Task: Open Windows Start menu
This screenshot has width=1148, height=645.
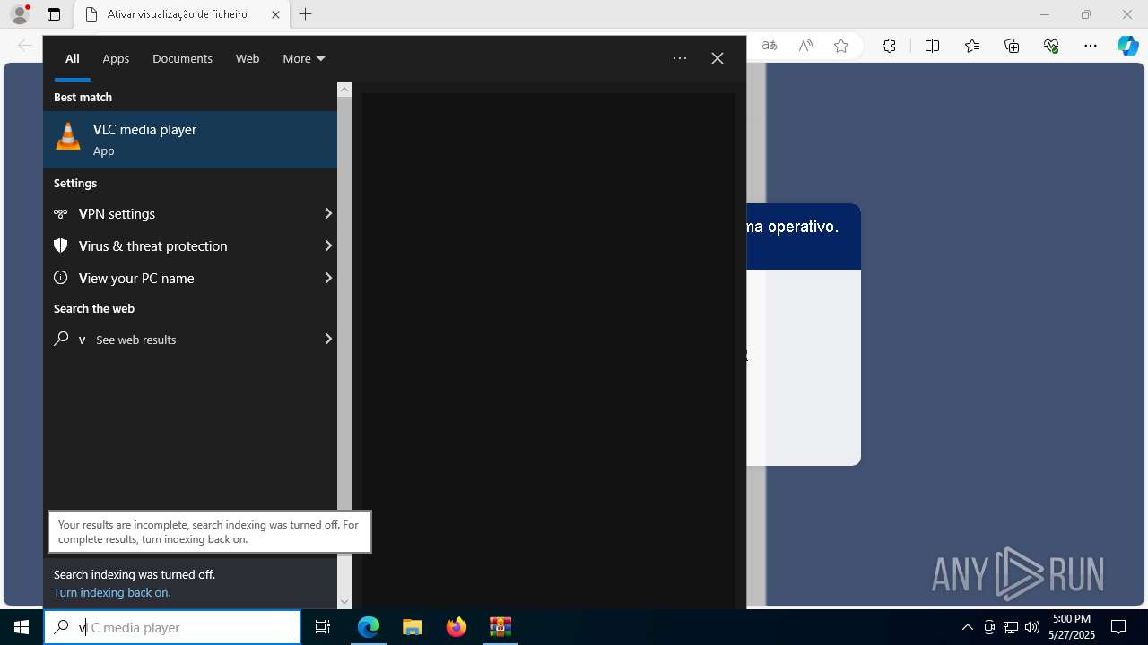Action: [x=22, y=627]
